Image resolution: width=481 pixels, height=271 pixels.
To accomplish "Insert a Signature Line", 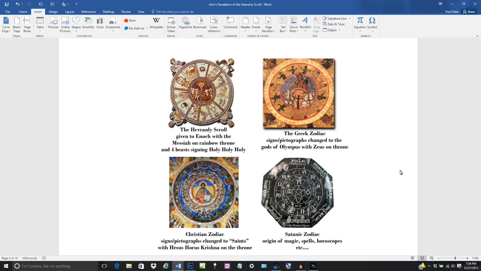I will [x=334, y=18].
